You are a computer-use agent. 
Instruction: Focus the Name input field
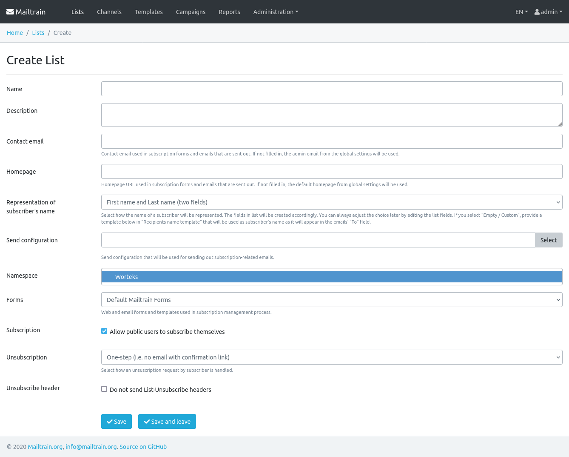click(332, 89)
